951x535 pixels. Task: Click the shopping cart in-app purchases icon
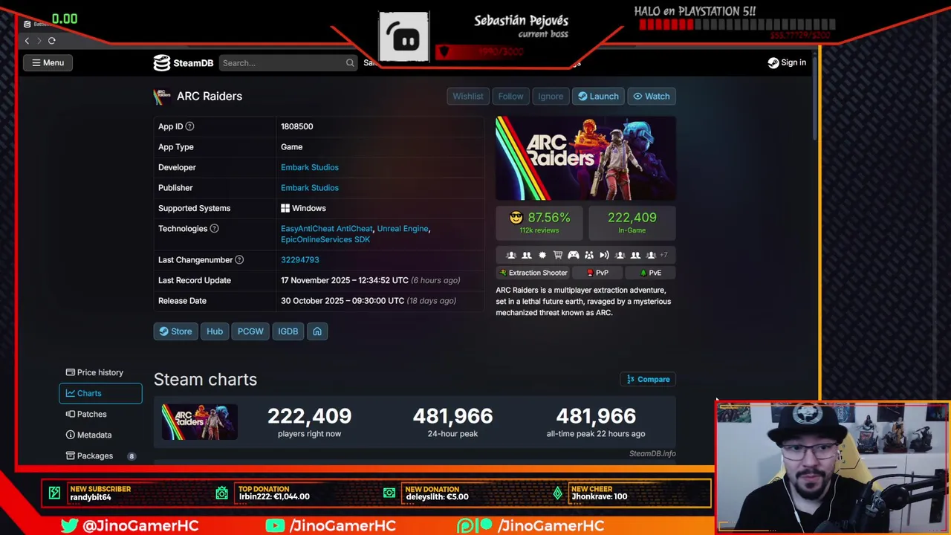click(x=558, y=255)
